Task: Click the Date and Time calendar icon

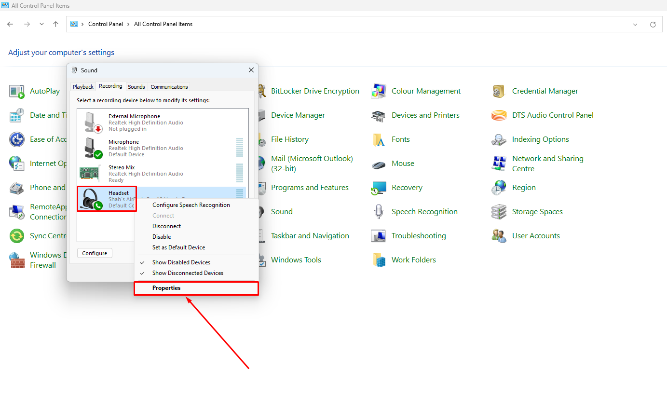Action: tap(17, 115)
